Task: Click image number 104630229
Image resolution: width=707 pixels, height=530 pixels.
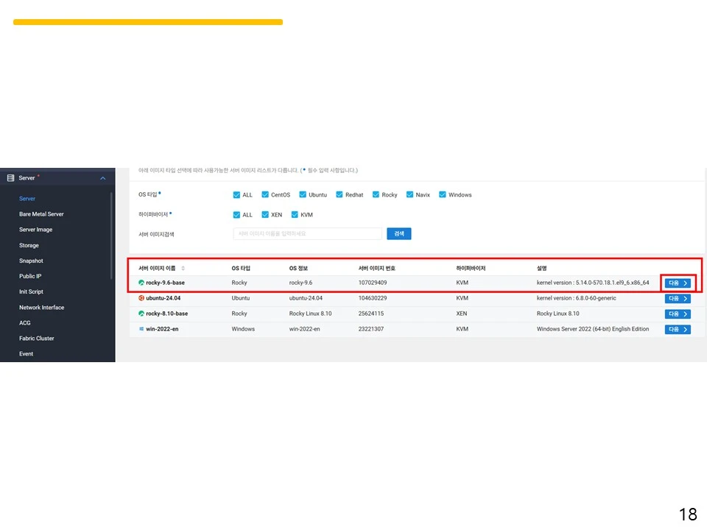Action: (x=373, y=298)
